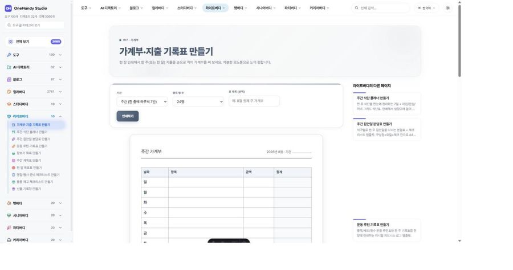Click the 블로그 sidebar category icon
Screen dimensions: 513x270
9,79
